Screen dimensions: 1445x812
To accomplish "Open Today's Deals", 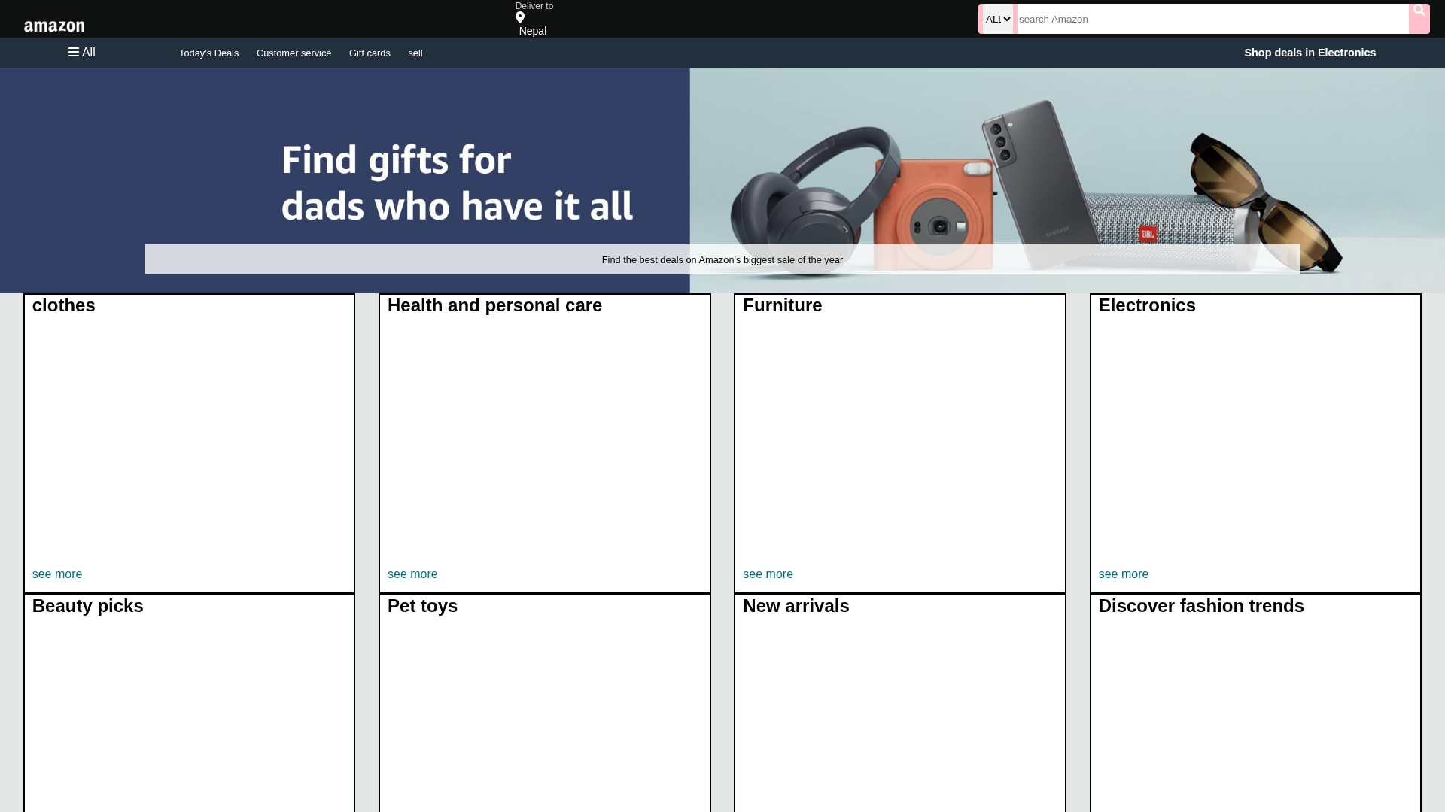I will pyautogui.click(x=208, y=53).
